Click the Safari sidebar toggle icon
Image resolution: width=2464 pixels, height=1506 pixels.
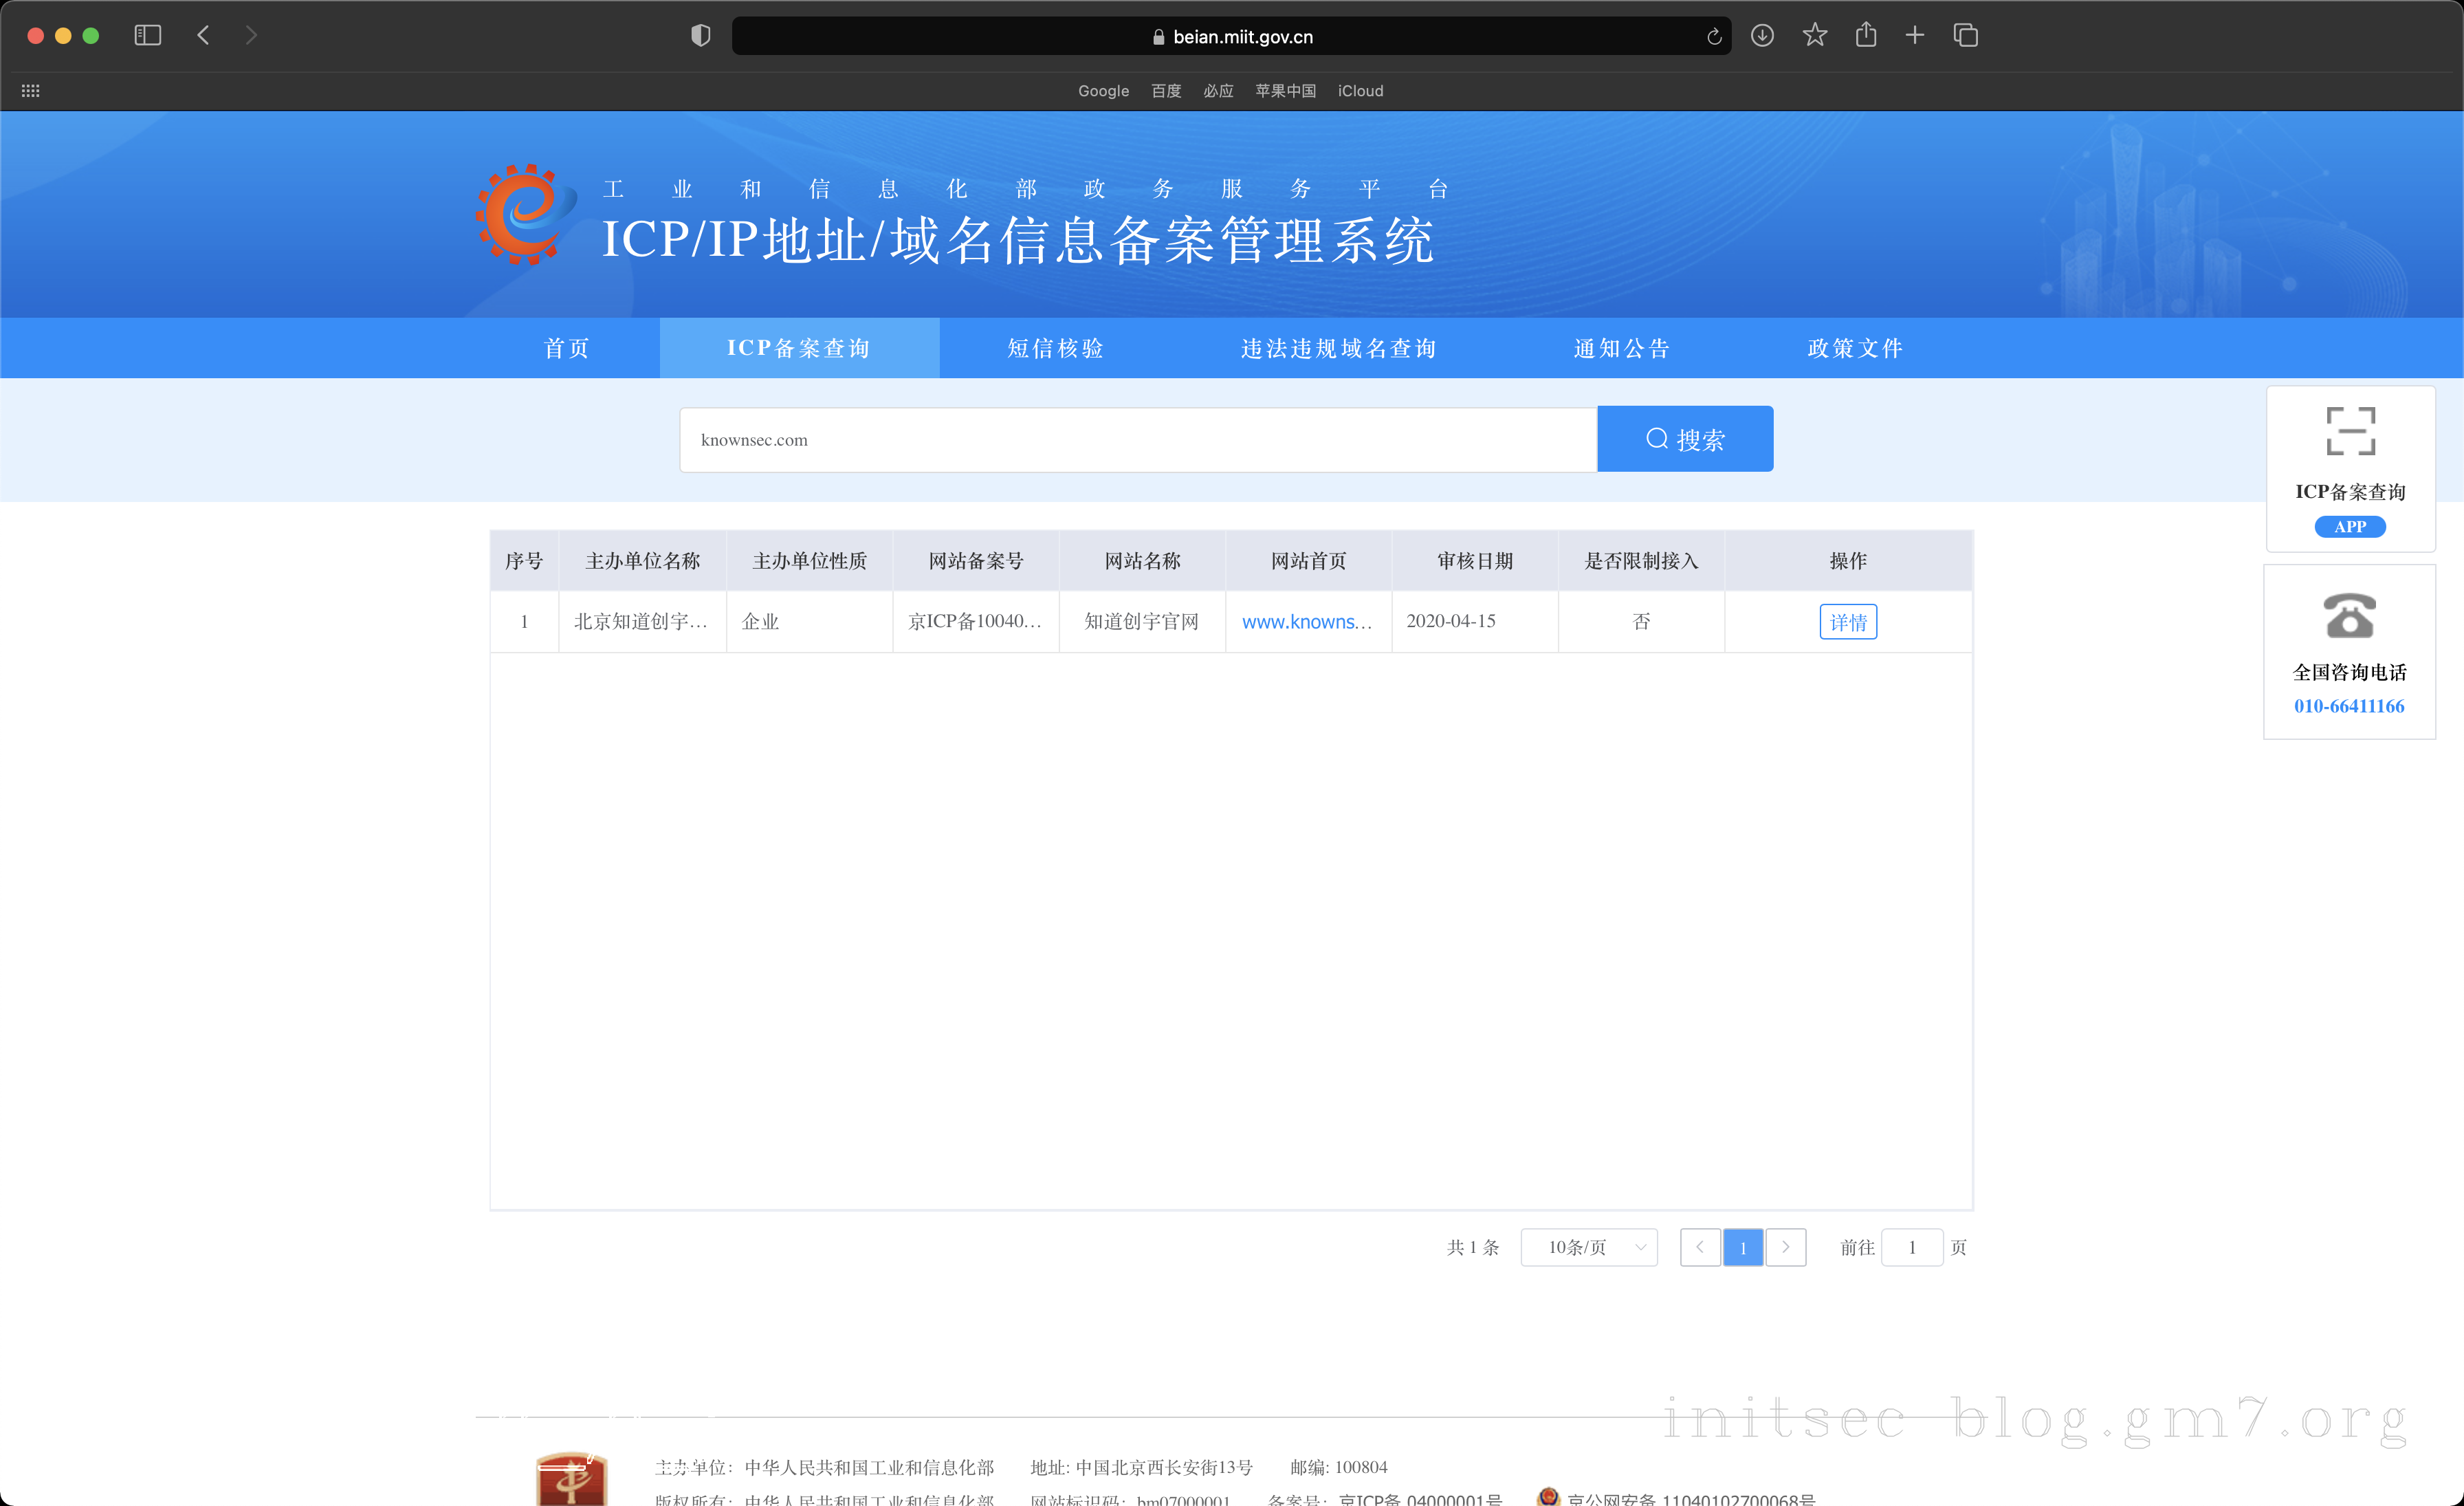pos(148,36)
